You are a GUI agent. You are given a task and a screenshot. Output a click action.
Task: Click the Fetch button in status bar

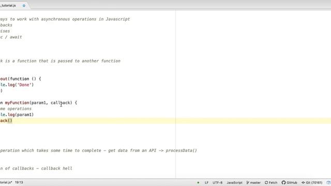click(x=271, y=182)
